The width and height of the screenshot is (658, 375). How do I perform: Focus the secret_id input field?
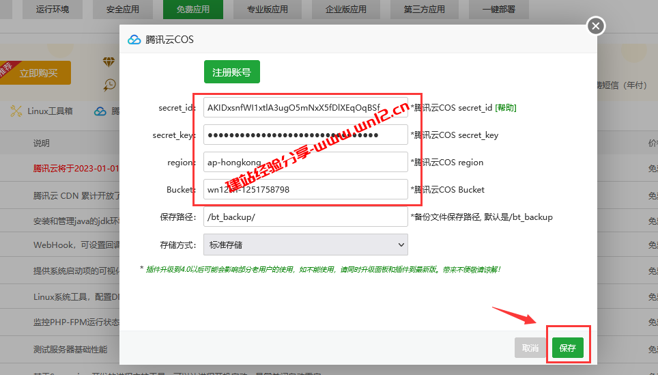306,107
